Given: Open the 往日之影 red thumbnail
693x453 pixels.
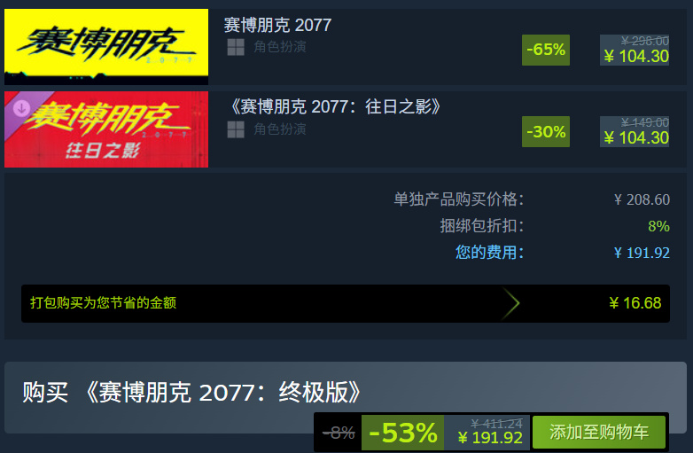Looking at the screenshot, I should pyautogui.click(x=106, y=129).
